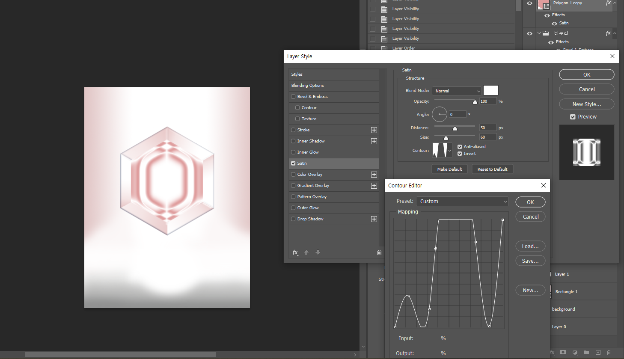Image resolution: width=624 pixels, height=359 pixels.
Task: Click the delete effect trash icon
Action: tap(379, 252)
